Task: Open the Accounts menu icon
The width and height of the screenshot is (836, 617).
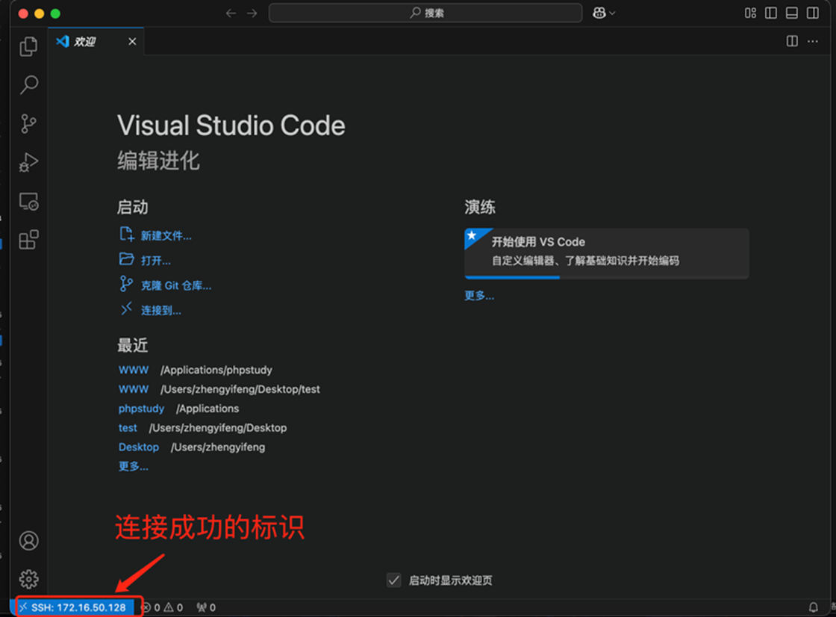Action: (x=29, y=541)
